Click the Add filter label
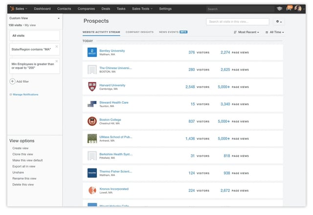The image size is (313, 215). (22, 81)
